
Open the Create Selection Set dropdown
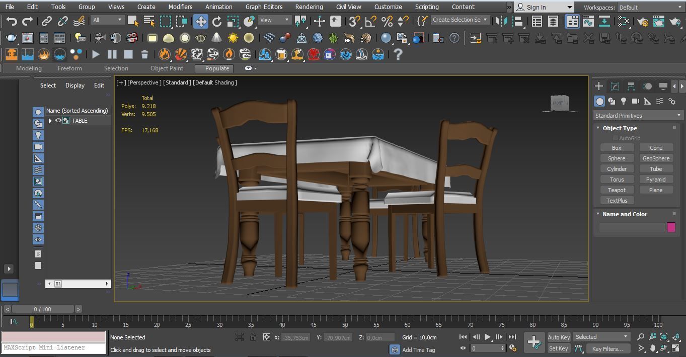pyautogui.click(x=460, y=20)
